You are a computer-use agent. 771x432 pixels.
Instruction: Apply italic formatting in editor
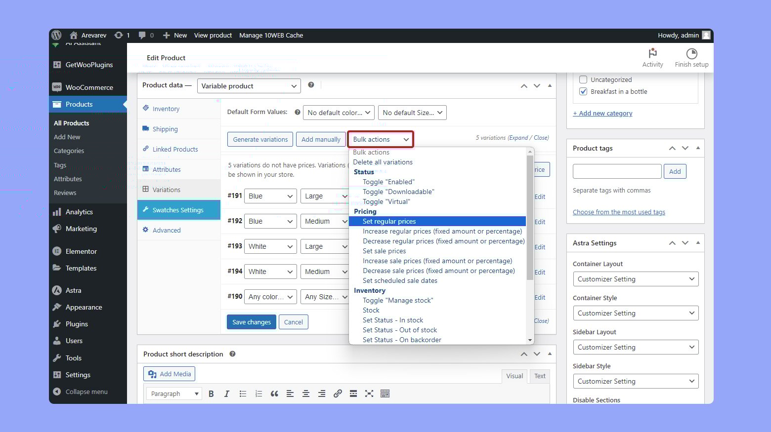[x=227, y=393]
